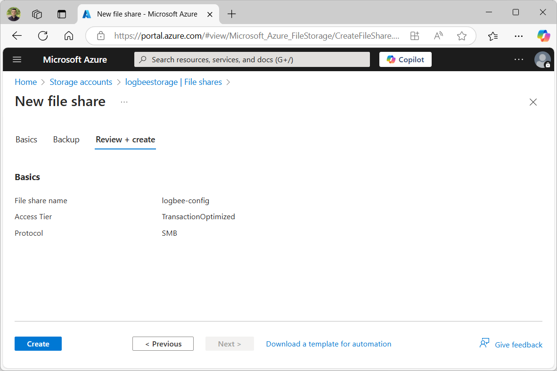
Task: Open the Storage accounts breadcrumb link
Action: point(81,82)
